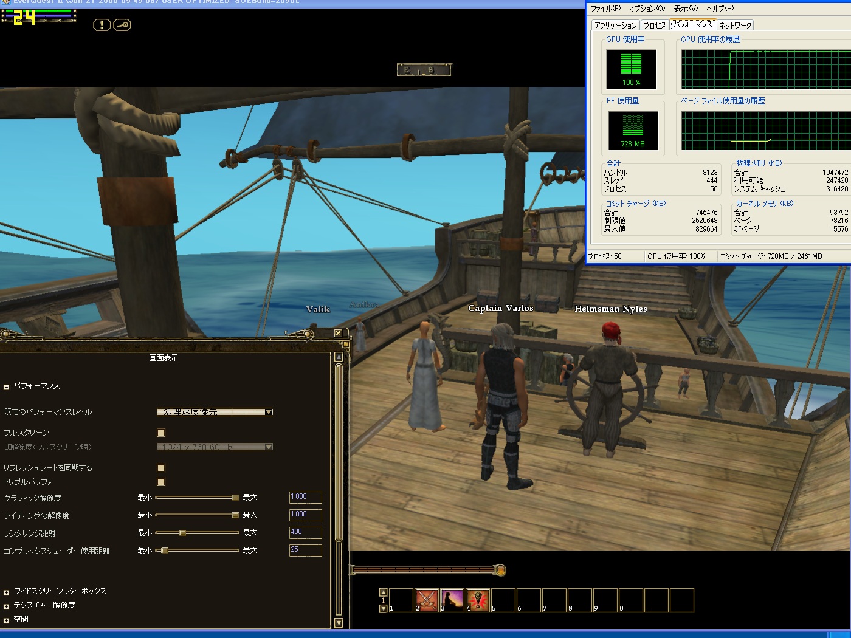The width and height of the screenshot is (851, 638).
Task: Click the ライティングの解像度 slider handle
Action: coord(235,515)
